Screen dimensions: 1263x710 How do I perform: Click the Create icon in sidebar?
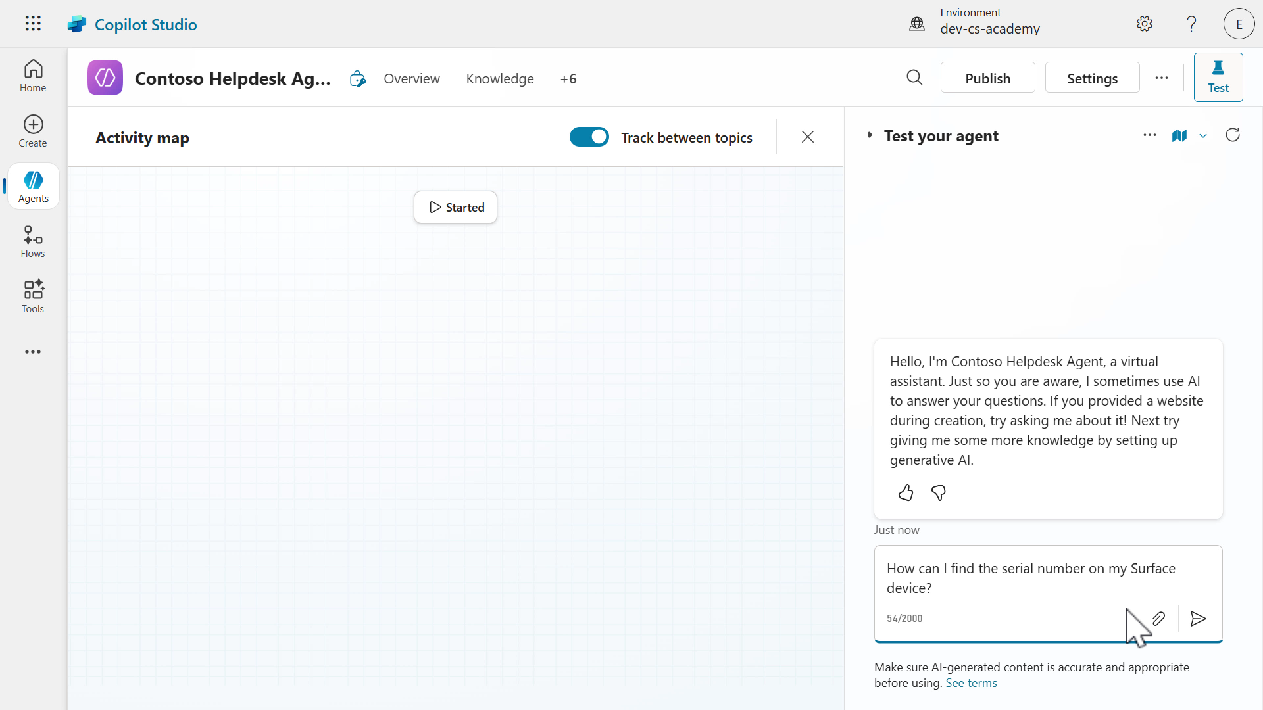32,130
